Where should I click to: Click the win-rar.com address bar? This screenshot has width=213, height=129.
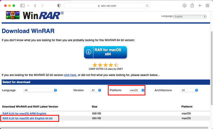pyautogui.click(x=107, y=6)
